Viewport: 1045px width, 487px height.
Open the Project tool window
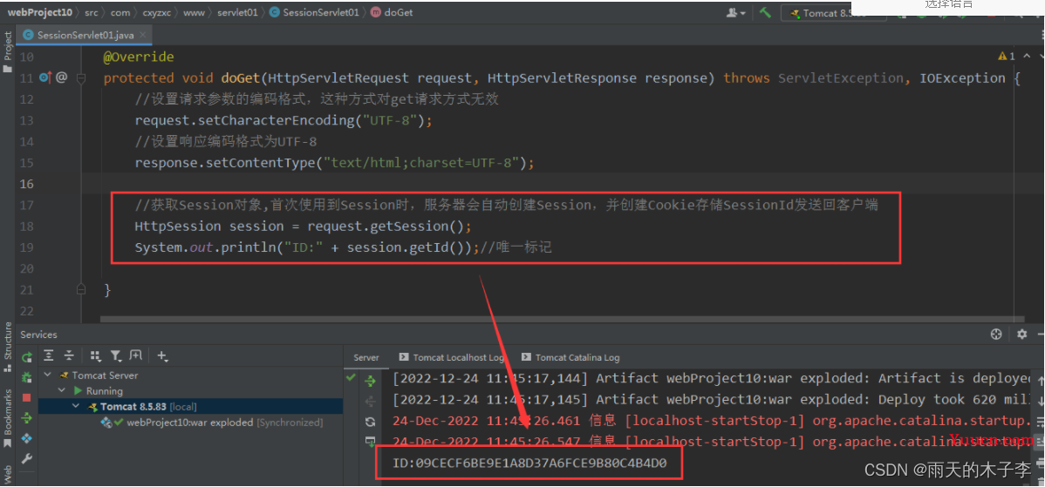pos(8,53)
